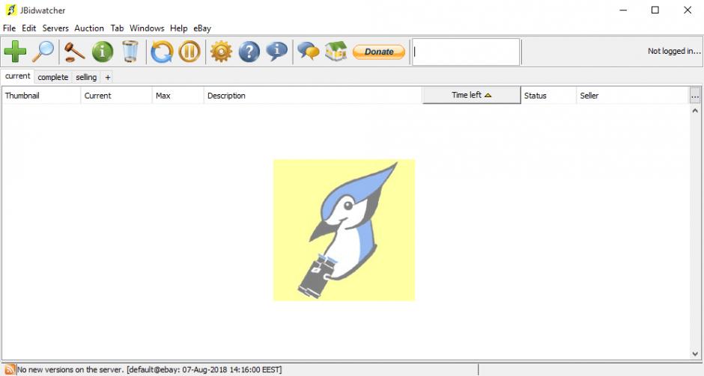704x376 pixels.
Task: Open the File menu
Action: [9, 28]
